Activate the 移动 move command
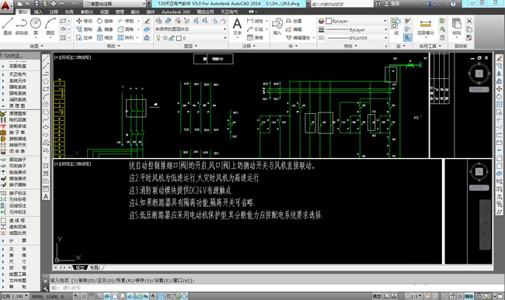The width and height of the screenshot is (505, 300). coord(84,21)
